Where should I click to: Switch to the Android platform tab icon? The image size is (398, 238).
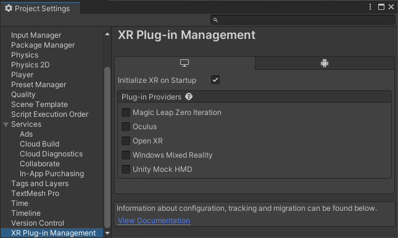325,63
